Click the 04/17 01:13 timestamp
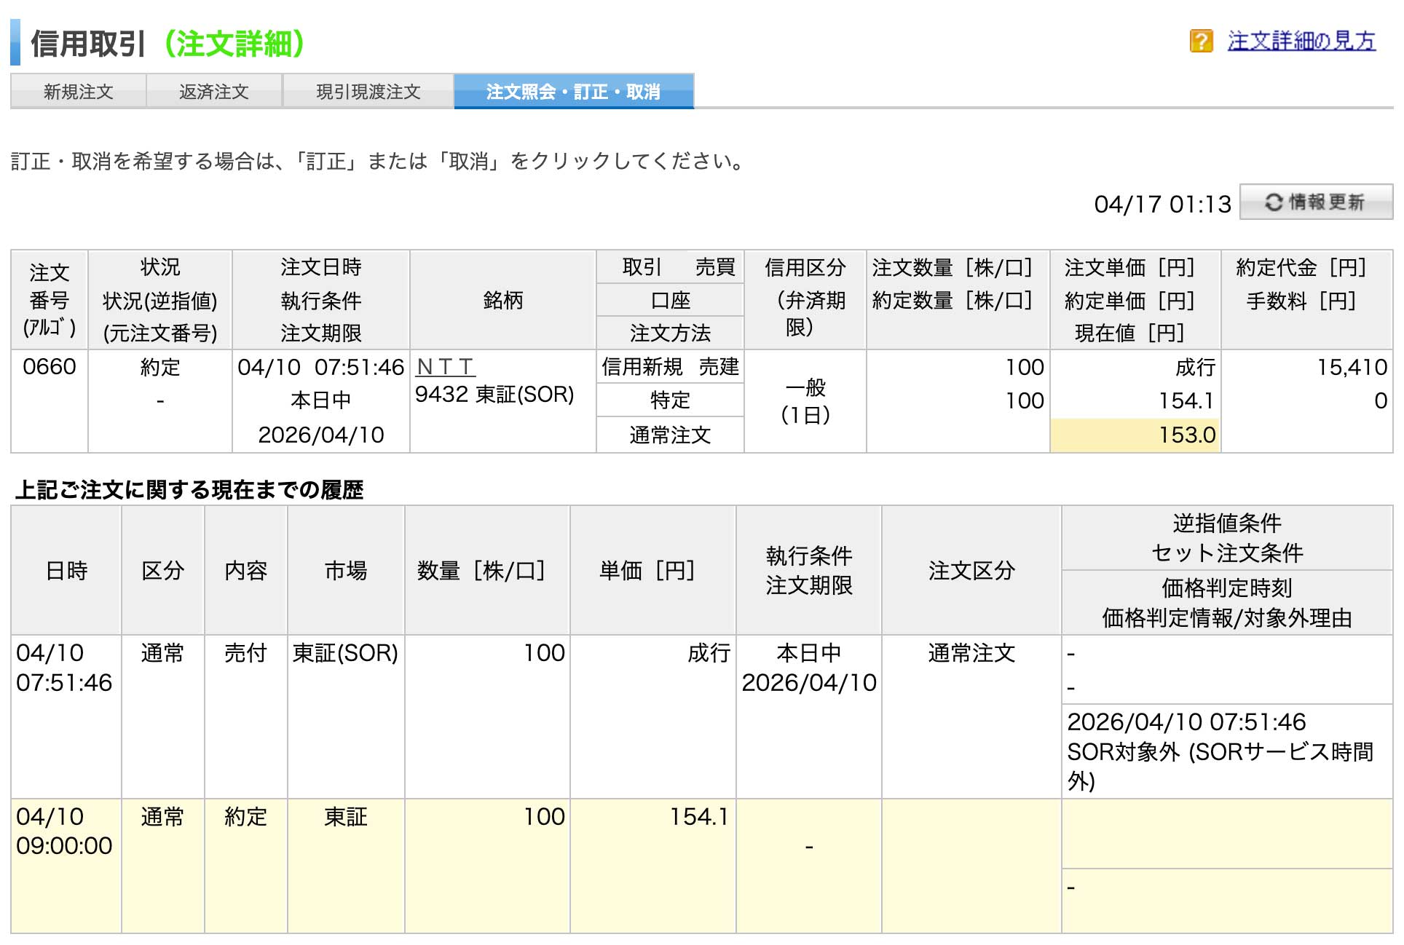This screenshot has width=1404, height=945. (1162, 204)
